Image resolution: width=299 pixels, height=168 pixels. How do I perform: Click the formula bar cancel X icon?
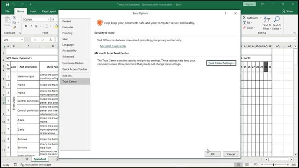coord(35,40)
